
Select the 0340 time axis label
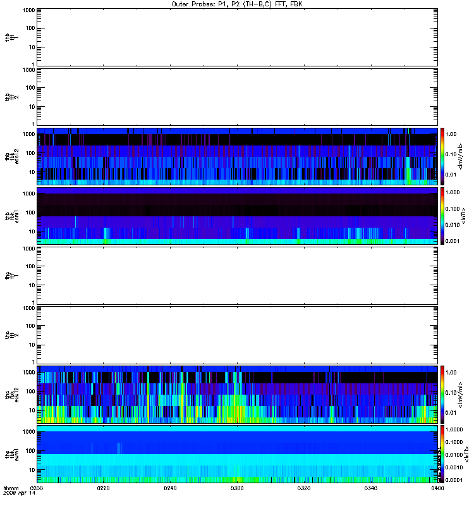[371, 488]
